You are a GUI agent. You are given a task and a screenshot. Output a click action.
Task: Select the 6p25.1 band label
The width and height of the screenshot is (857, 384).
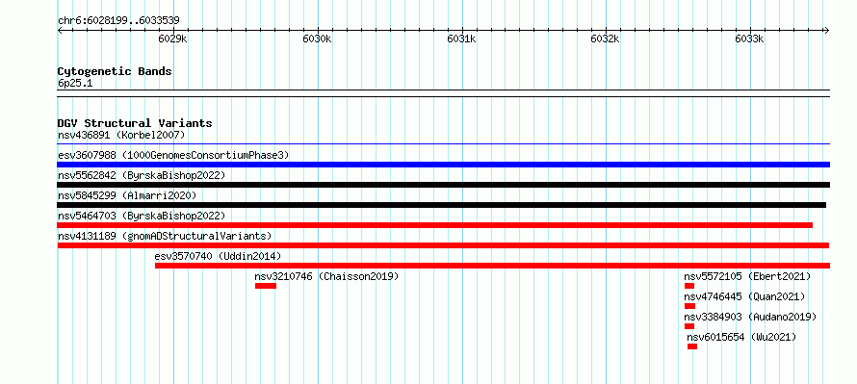(75, 83)
